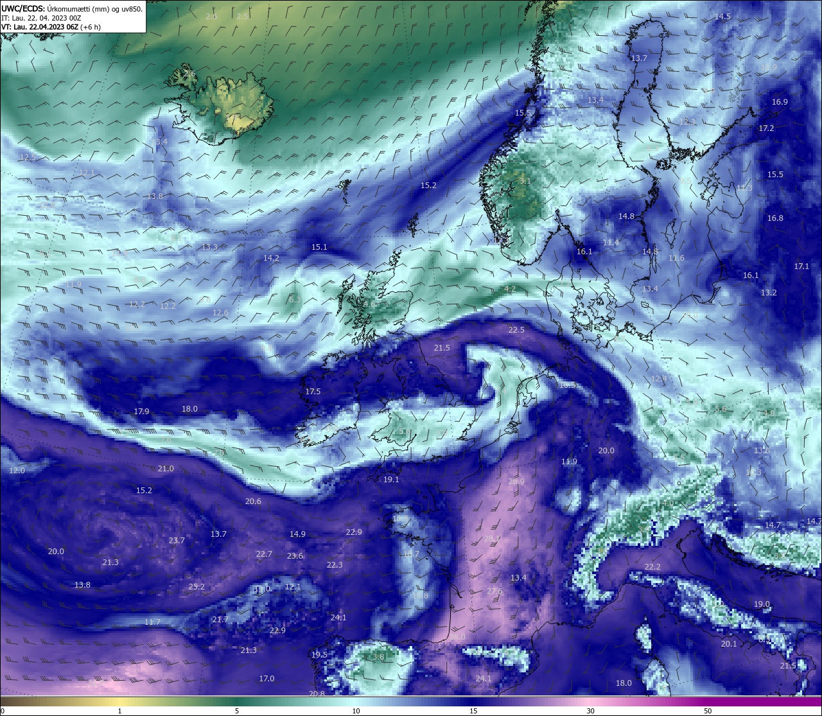
Task: Select the 3.4 value south of Iceland
Action: click(x=161, y=142)
